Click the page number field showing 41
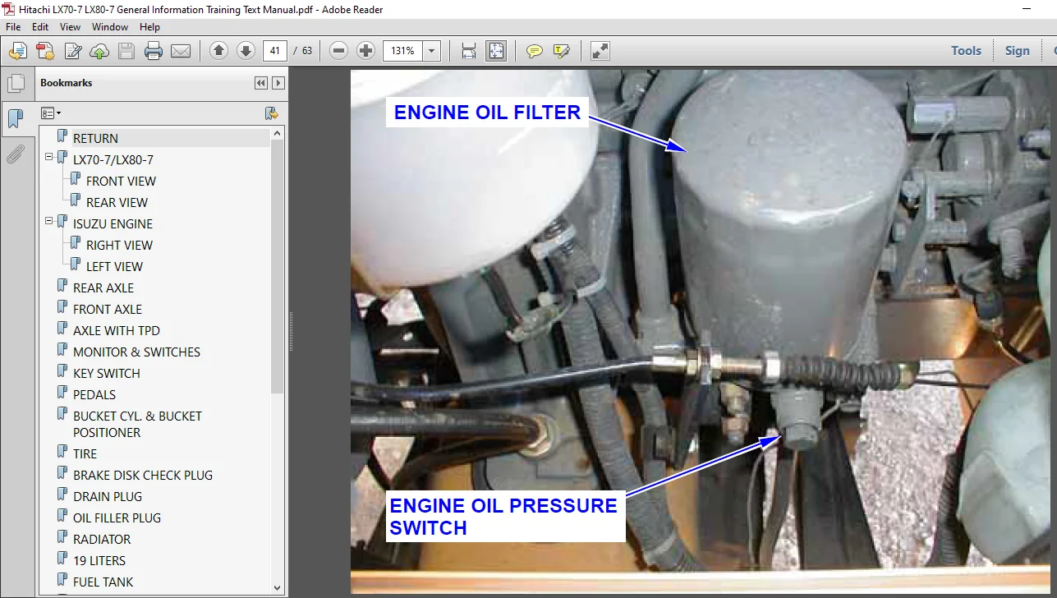Viewport: 1057px width, 598px height. click(274, 51)
